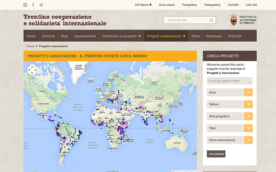The width and height of the screenshot is (276, 172).
Task: Click the map pan control
Action: click(32, 70)
